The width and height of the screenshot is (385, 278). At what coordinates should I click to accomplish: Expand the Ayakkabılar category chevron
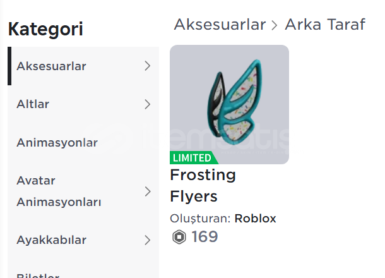point(147,240)
